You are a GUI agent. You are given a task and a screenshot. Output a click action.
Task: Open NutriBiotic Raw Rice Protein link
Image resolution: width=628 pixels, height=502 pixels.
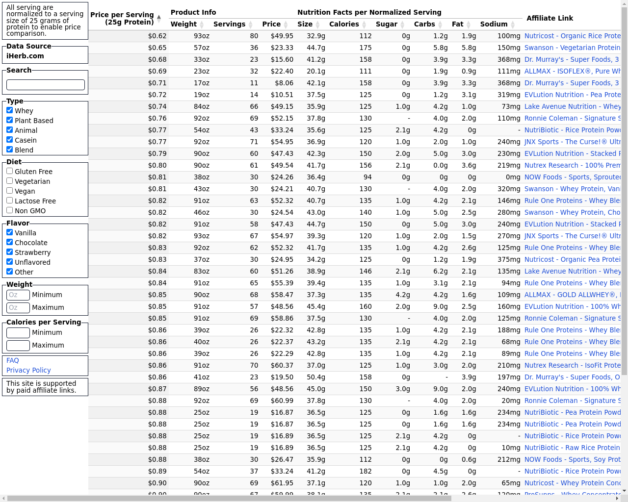(573, 448)
